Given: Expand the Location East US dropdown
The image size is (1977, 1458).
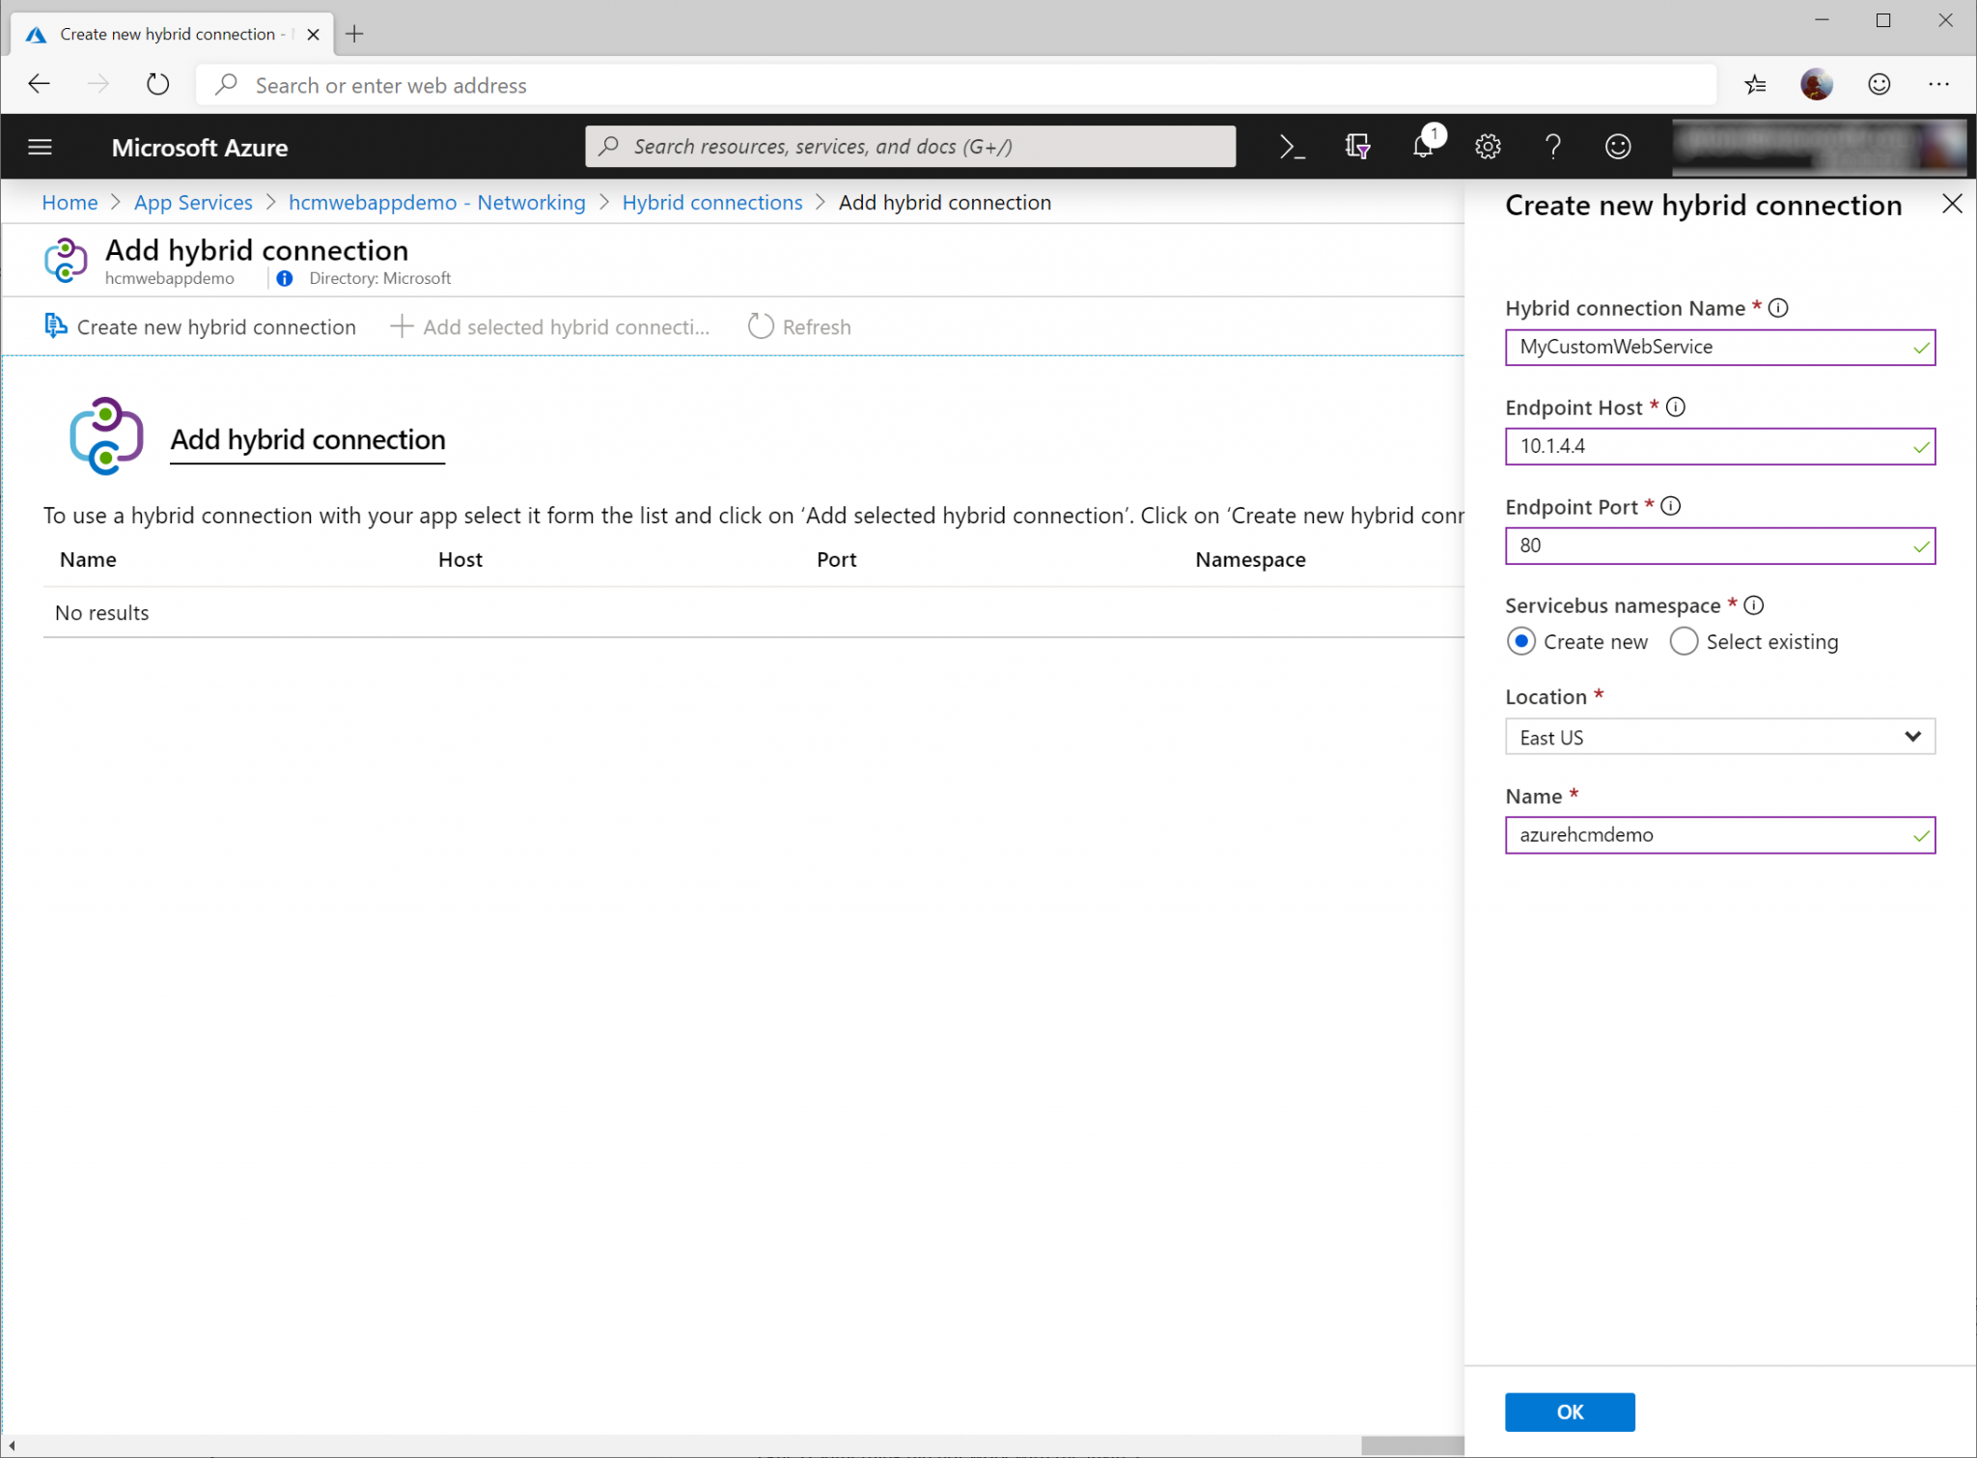Looking at the screenshot, I should pos(1719,737).
